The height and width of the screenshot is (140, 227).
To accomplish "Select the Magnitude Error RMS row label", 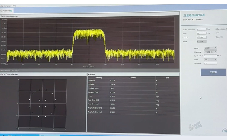I will click(95, 108).
